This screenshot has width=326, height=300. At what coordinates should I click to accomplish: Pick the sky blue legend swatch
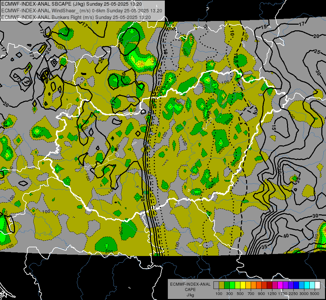pyautogui.click(x=301, y=285)
